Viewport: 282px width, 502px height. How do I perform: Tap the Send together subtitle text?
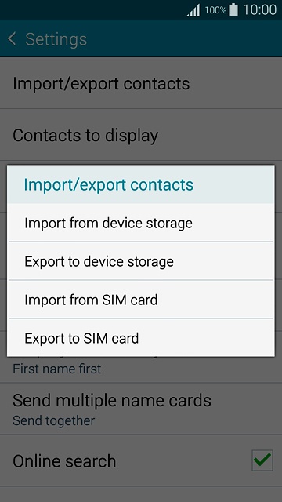54,420
